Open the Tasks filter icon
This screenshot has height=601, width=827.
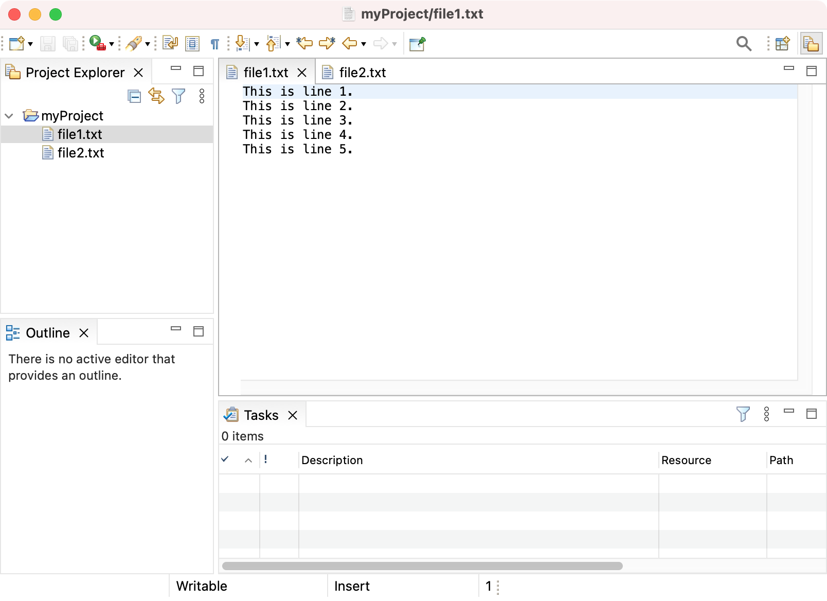point(743,414)
